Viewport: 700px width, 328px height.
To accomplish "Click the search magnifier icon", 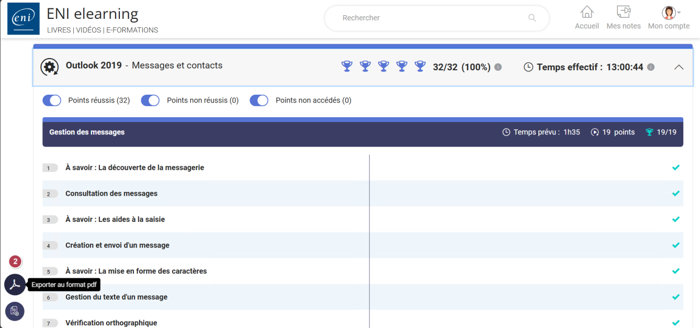I will 532,18.
